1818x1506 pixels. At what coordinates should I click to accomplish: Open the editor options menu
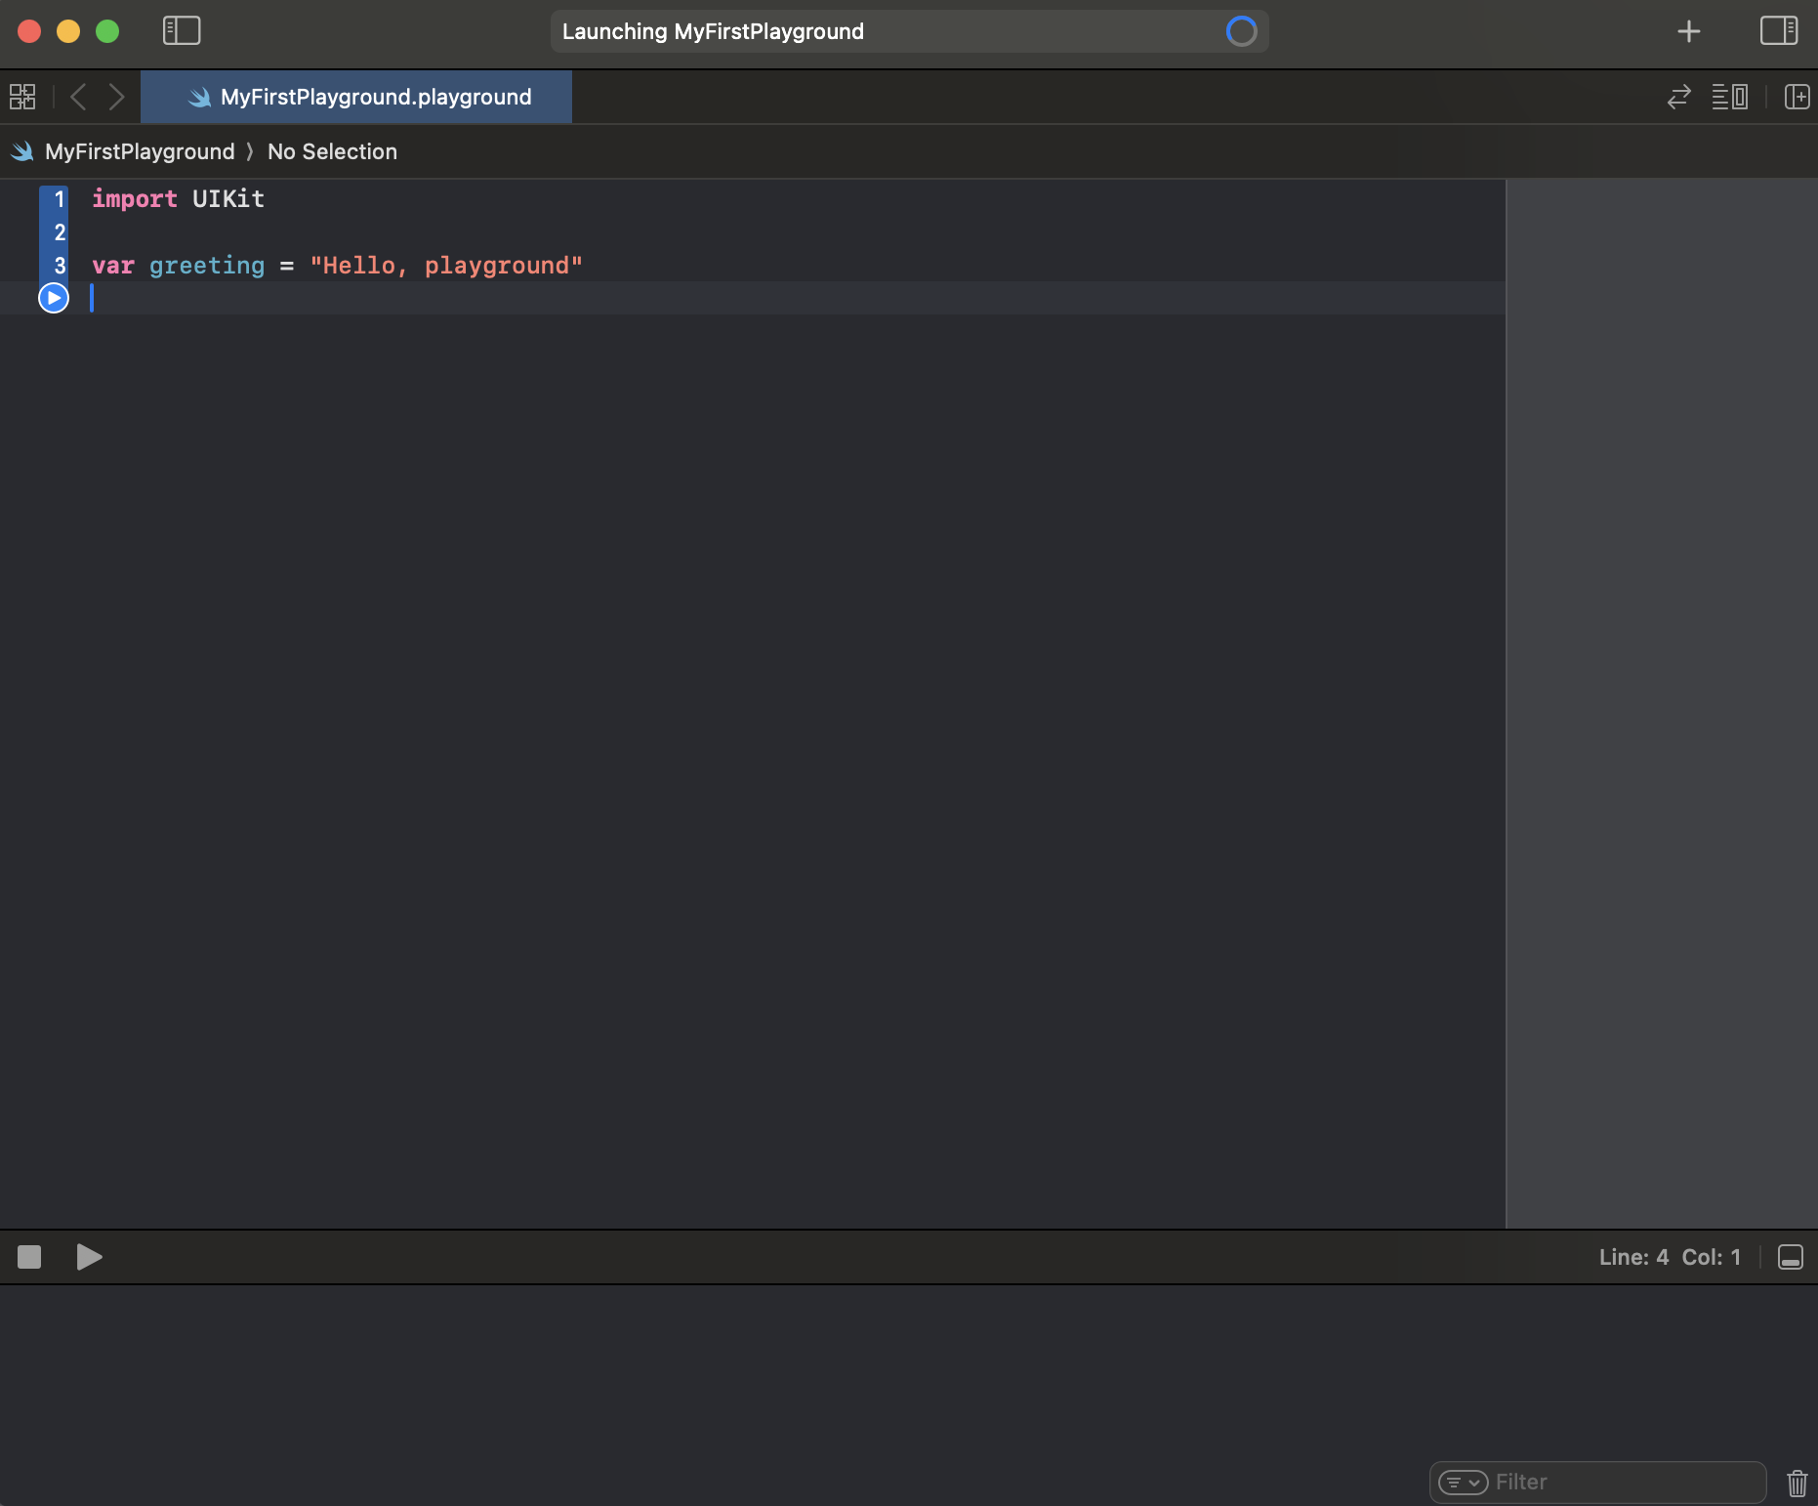click(1729, 97)
